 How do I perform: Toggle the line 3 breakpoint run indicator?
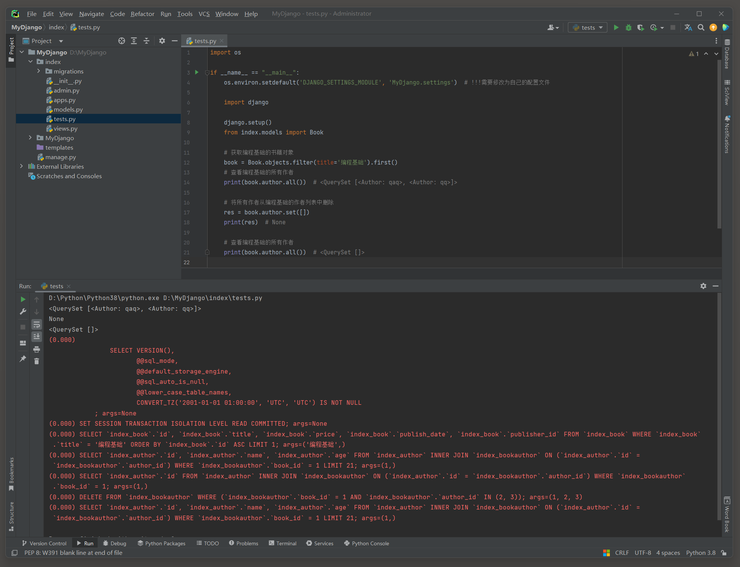197,72
